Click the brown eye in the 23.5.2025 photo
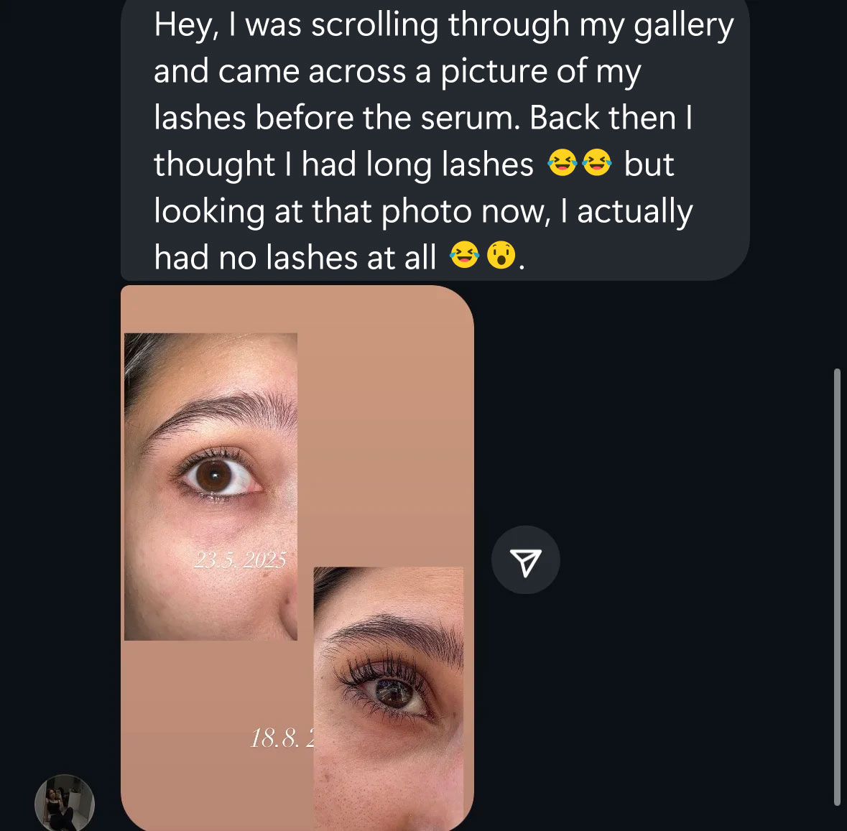The height and width of the screenshot is (831, 847). [x=213, y=475]
